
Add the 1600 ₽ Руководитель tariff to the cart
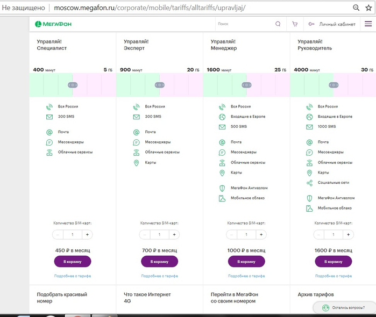[334, 262]
